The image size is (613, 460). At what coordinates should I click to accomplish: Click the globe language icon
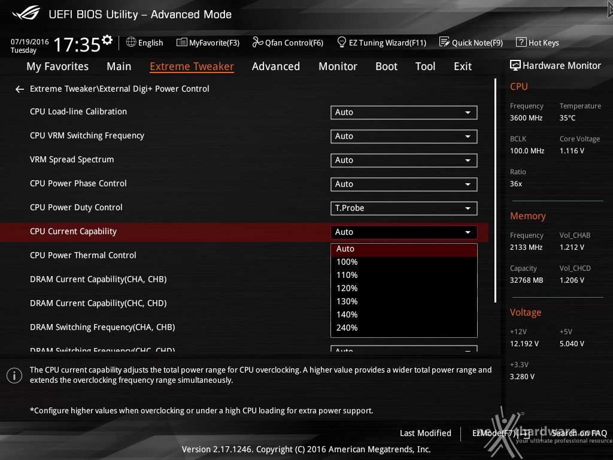point(131,42)
